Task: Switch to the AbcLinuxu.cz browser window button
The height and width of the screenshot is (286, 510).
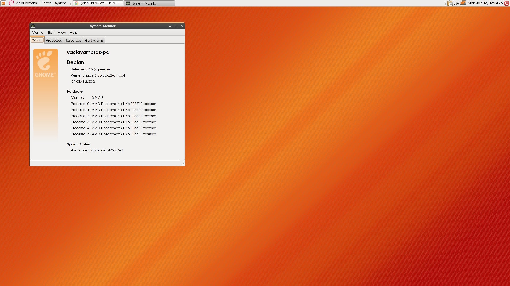Action: click(x=98, y=3)
